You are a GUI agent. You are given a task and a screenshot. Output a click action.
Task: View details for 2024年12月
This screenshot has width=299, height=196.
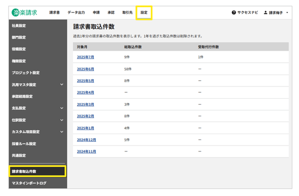click(86, 140)
